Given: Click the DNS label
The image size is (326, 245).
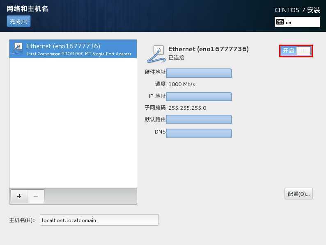Looking at the screenshot, I should click(160, 132).
